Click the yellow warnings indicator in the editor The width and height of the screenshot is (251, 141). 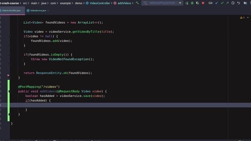click(242, 18)
